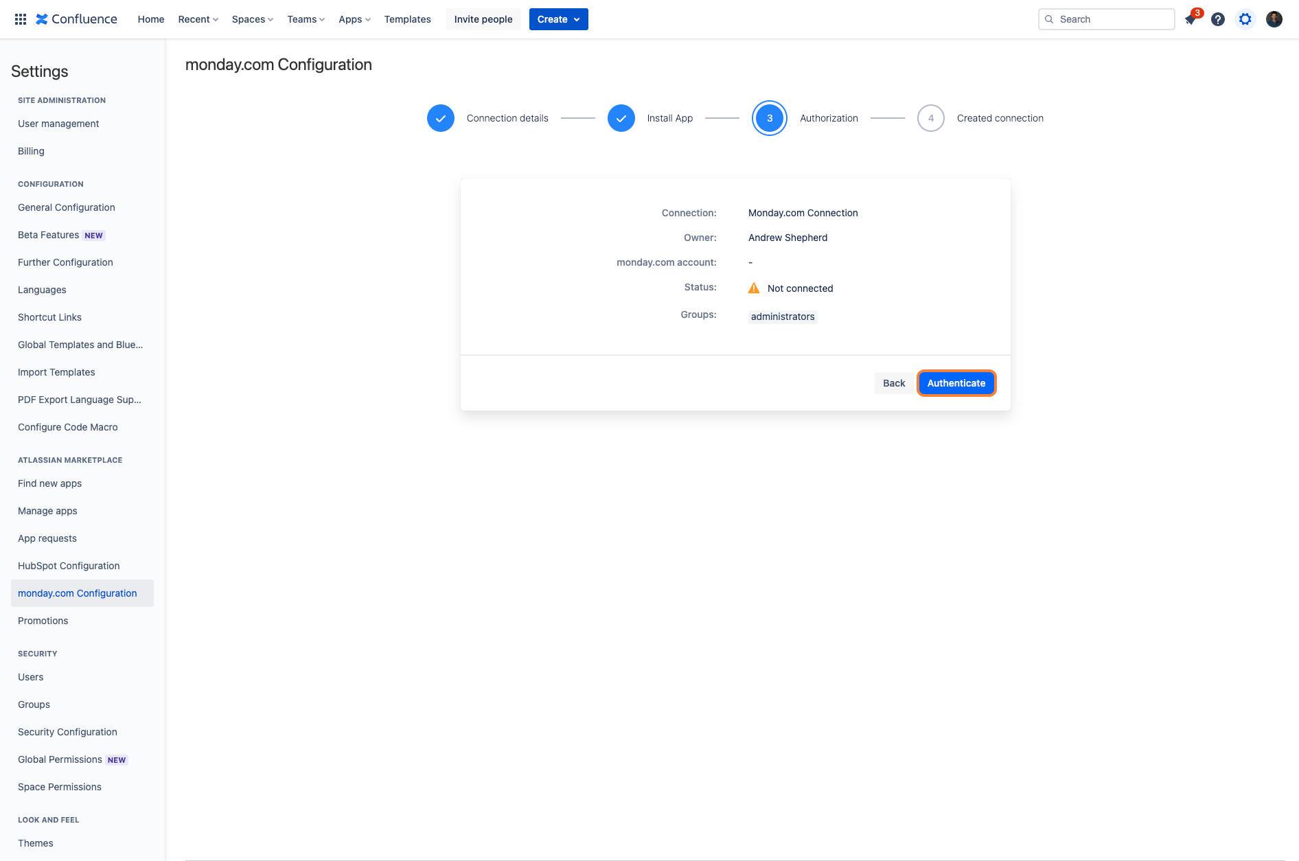Viewport: 1299px width, 861px height.
Task: Select monday.com Configuration in sidebar
Action: click(82, 593)
